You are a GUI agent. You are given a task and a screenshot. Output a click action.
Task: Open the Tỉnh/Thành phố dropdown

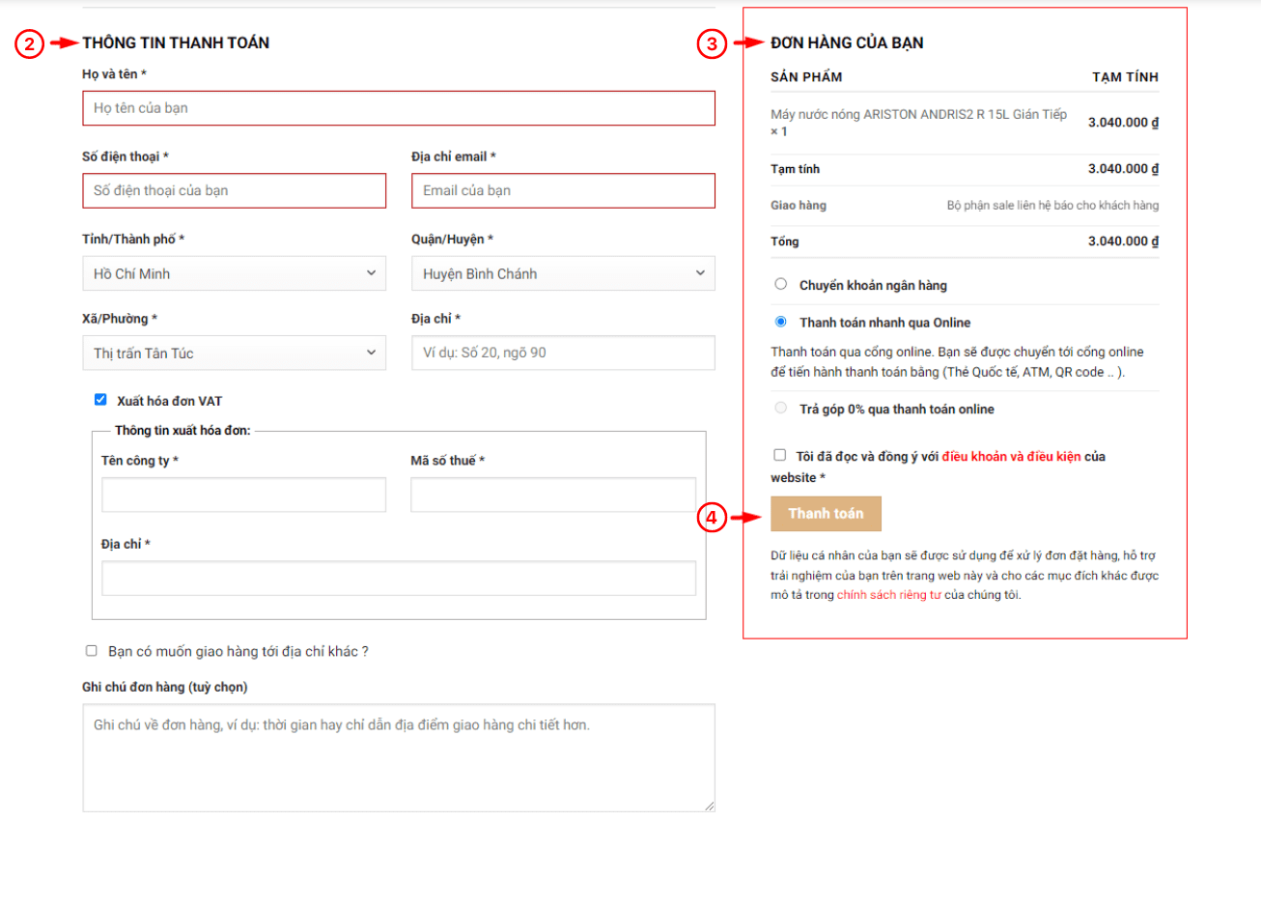[x=234, y=274]
